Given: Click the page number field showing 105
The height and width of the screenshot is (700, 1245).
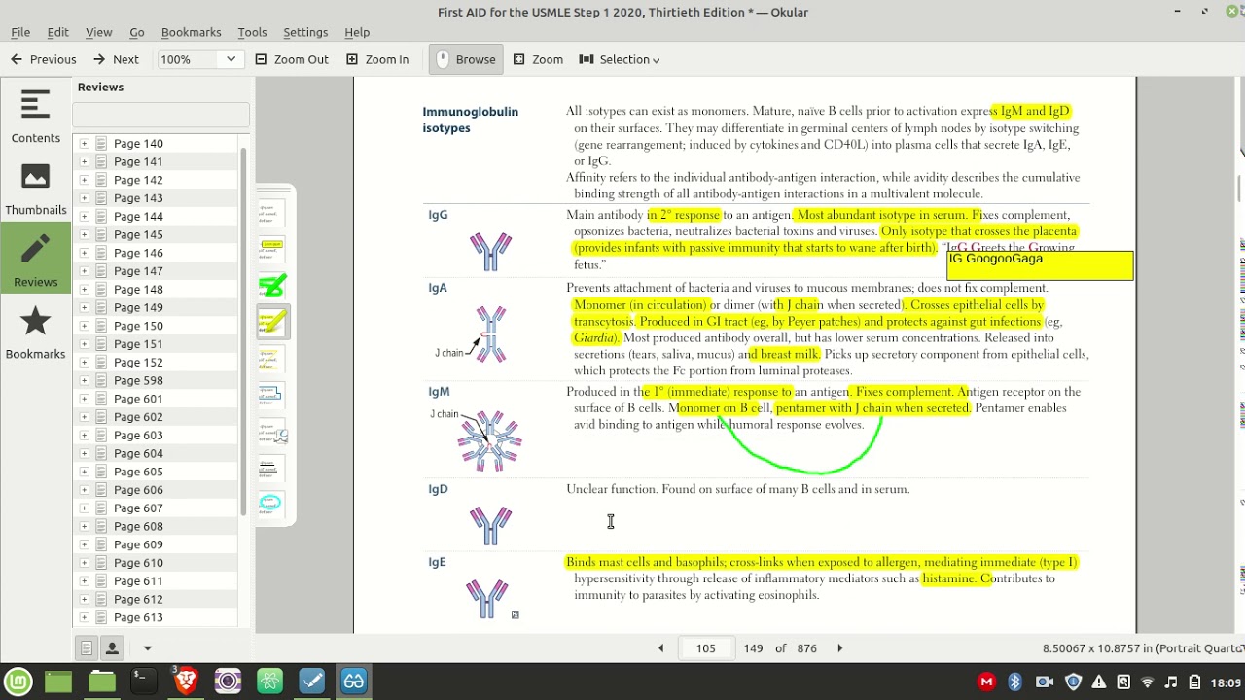Looking at the screenshot, I should (706, 648).
